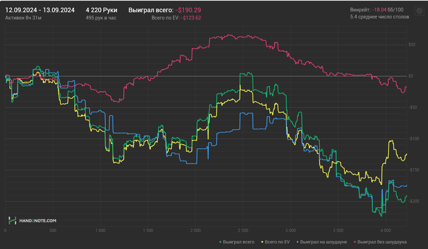428x249 pixels.
Task: Click the '$0' y-axis label
Action: (410, 76)
